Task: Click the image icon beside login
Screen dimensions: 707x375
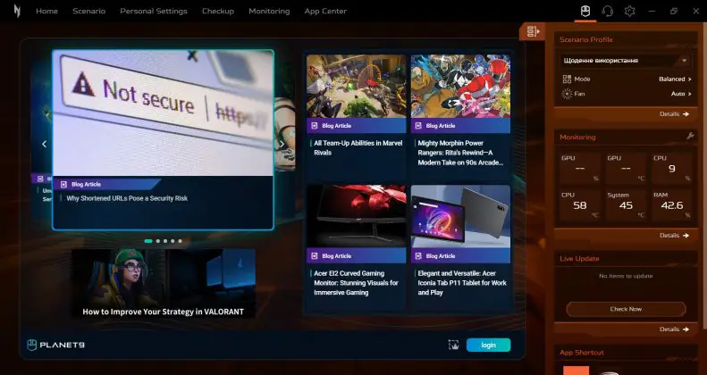Action: [x=453, y=345]
